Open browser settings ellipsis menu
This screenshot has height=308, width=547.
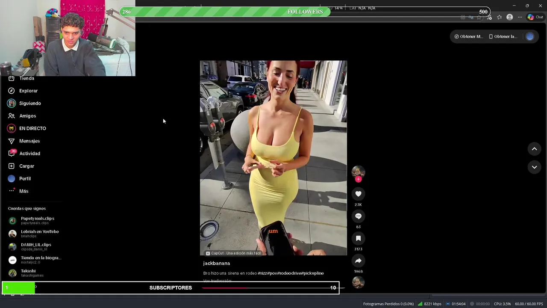(520, 17)
